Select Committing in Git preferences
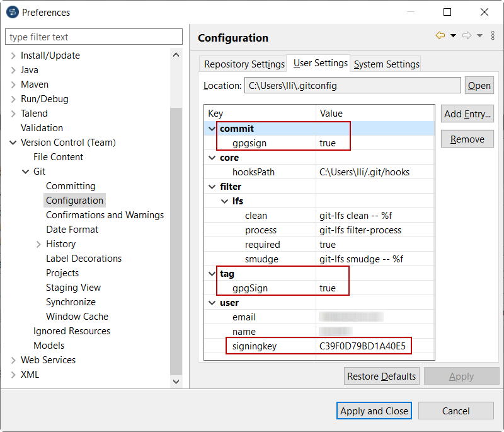This screenshot has height=432, width=504. (71, 186)
